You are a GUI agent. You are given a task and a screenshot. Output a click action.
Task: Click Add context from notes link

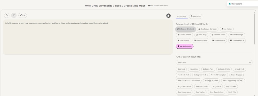point(158,6)
